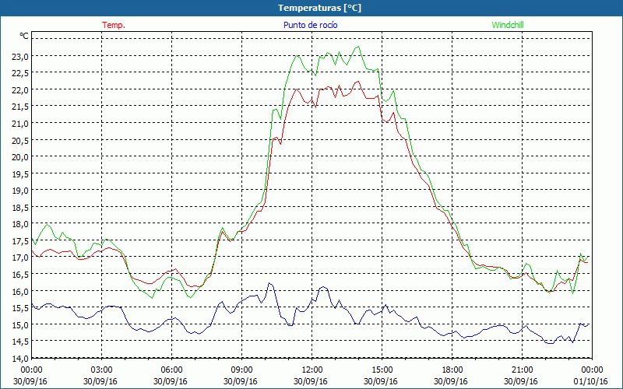The height and width of the screenshot is (389, 623).
Task: Click the 18:00 time label
Action: (452, 370)
